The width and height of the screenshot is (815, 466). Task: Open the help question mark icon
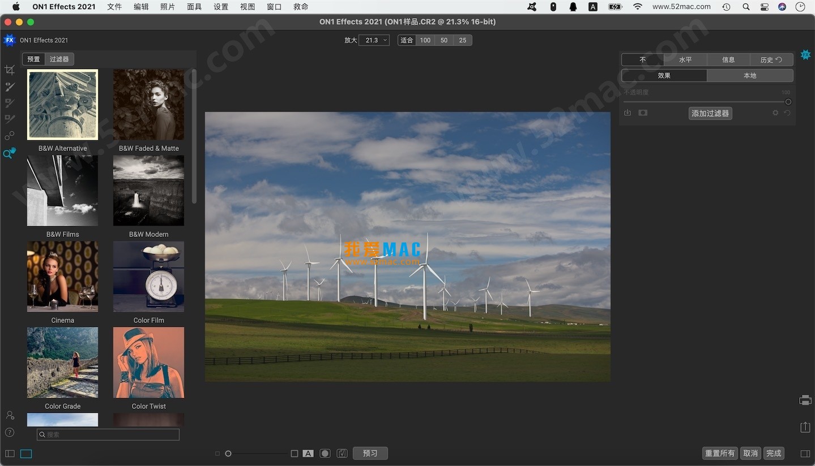pos(10,433)
